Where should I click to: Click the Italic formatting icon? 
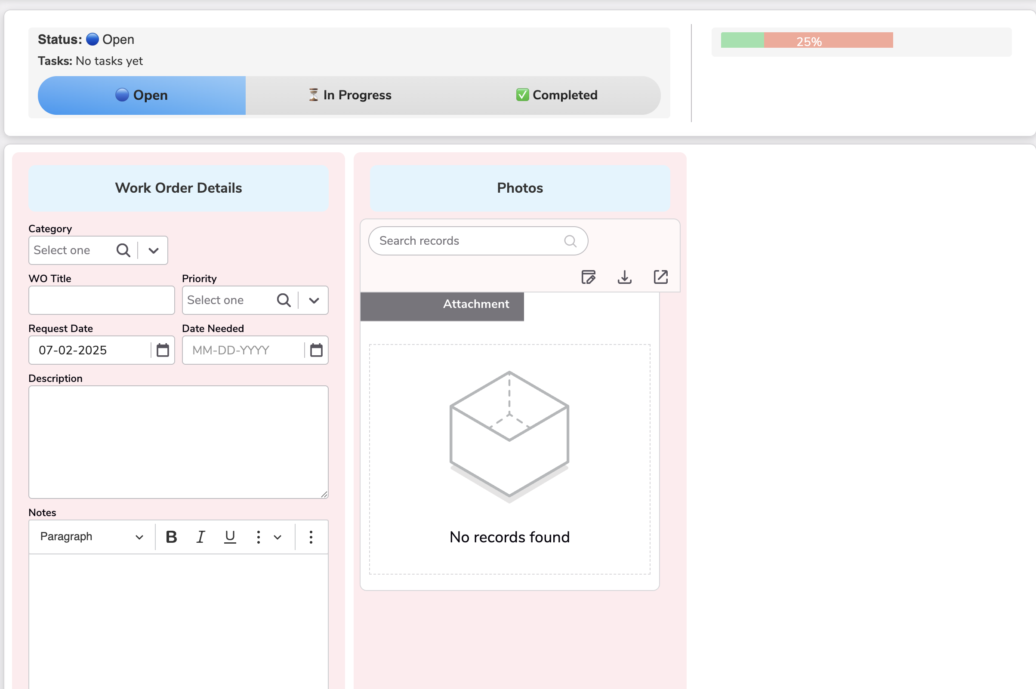click(200, 536)
